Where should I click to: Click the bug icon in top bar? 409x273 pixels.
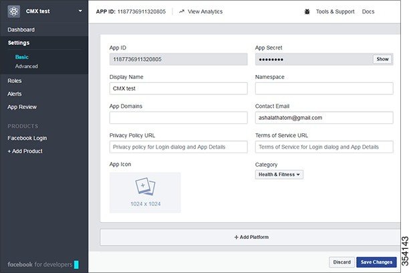click(x=307, y=11)
